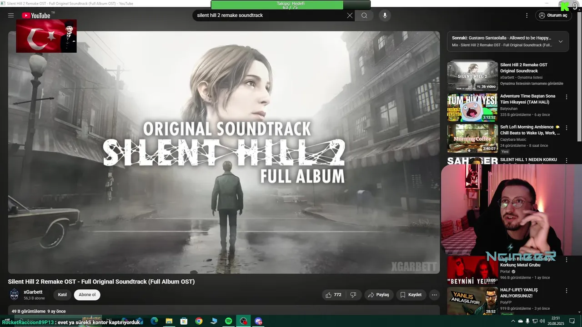Click the PolyFP channel name
The image size is (582, 327).
(506, 302)
